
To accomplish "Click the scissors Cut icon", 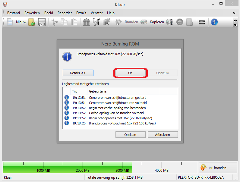I will tap(54, 22).
